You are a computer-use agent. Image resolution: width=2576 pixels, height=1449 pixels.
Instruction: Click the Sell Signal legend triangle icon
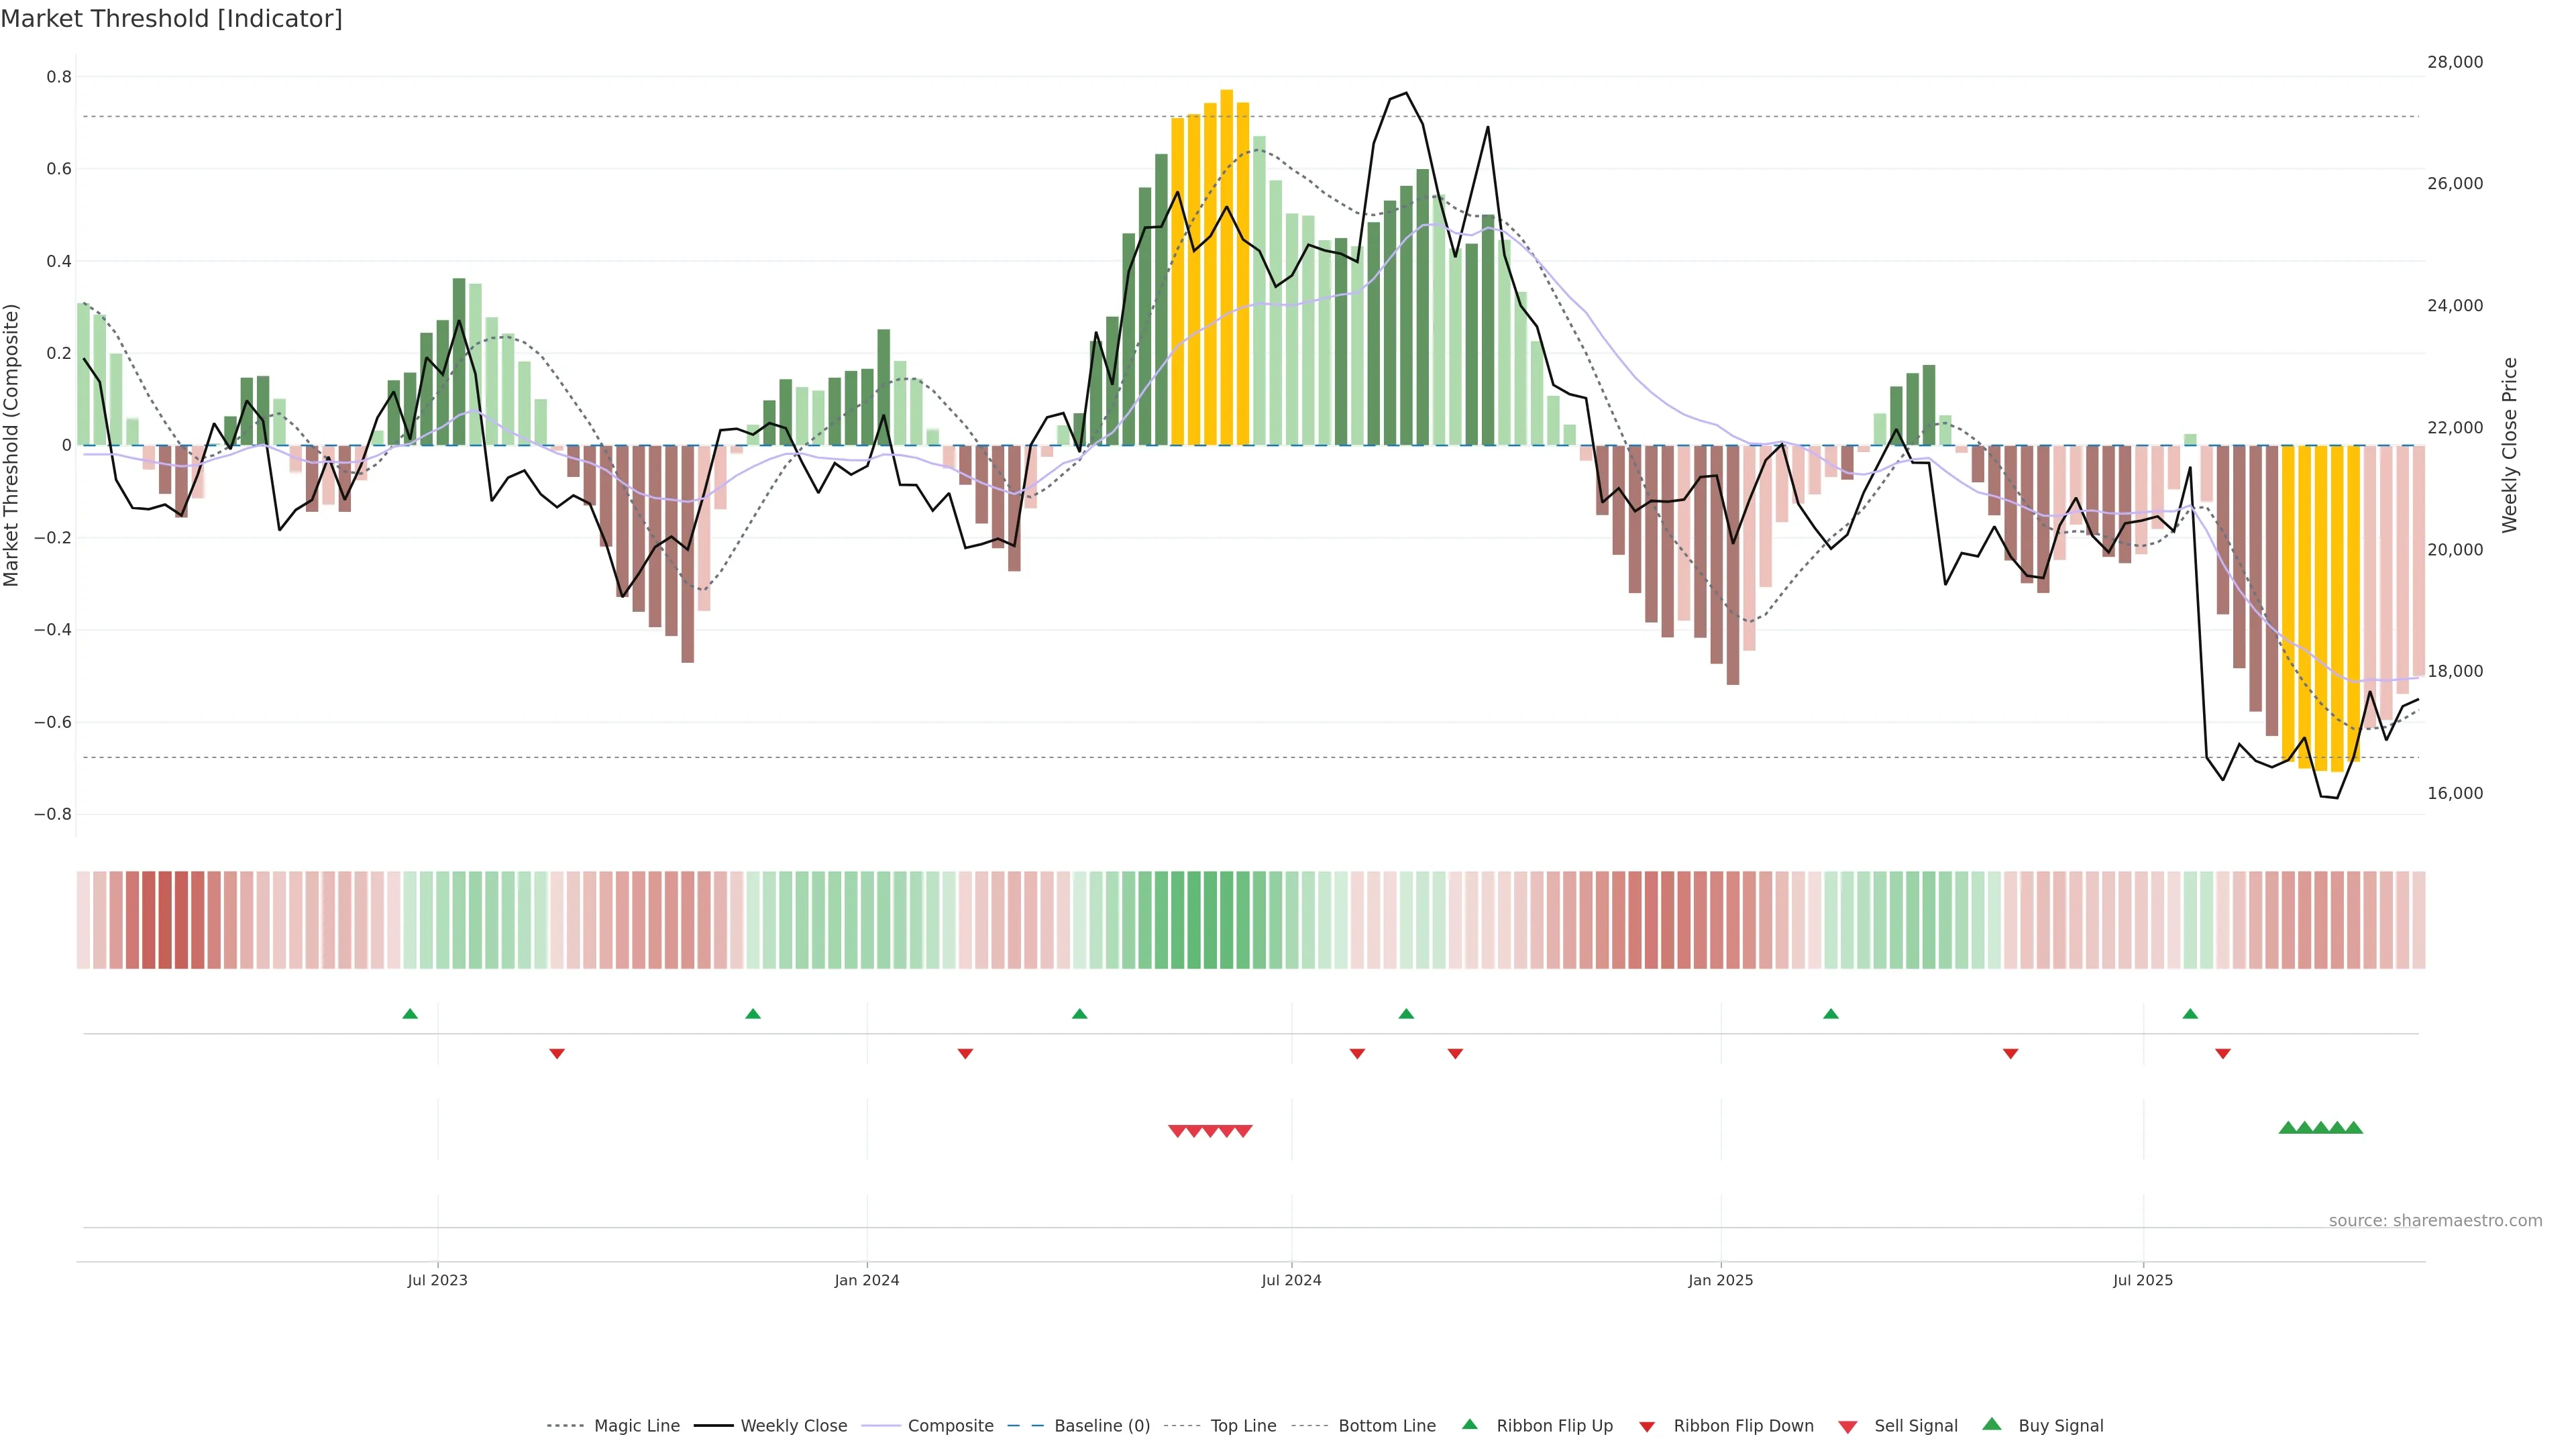pyautogui.click(x=1848, y=1427)
